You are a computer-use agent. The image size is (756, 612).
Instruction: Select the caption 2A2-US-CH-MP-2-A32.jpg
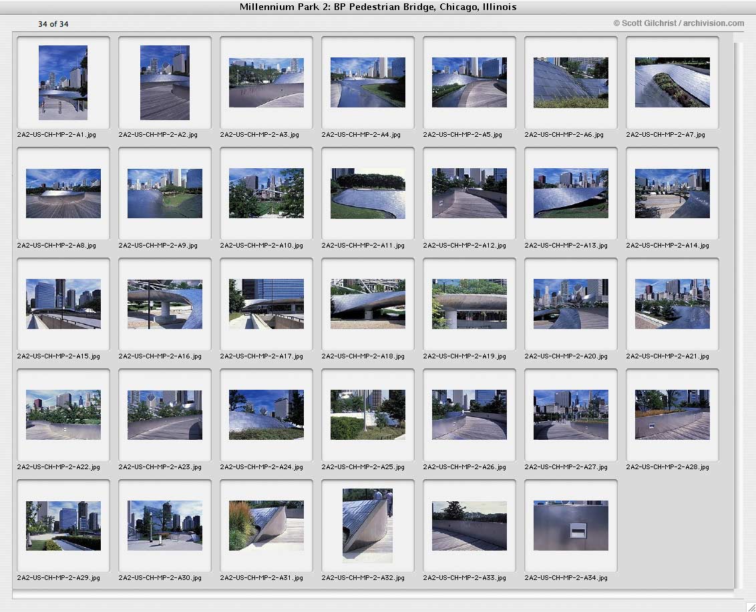pyautogui.click(x=363, y=578)
